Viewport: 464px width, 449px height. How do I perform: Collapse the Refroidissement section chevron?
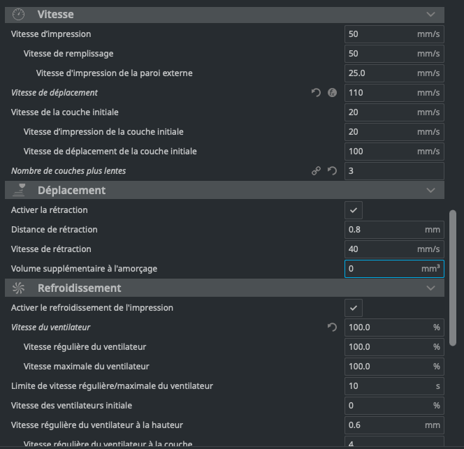click(430, 288)
